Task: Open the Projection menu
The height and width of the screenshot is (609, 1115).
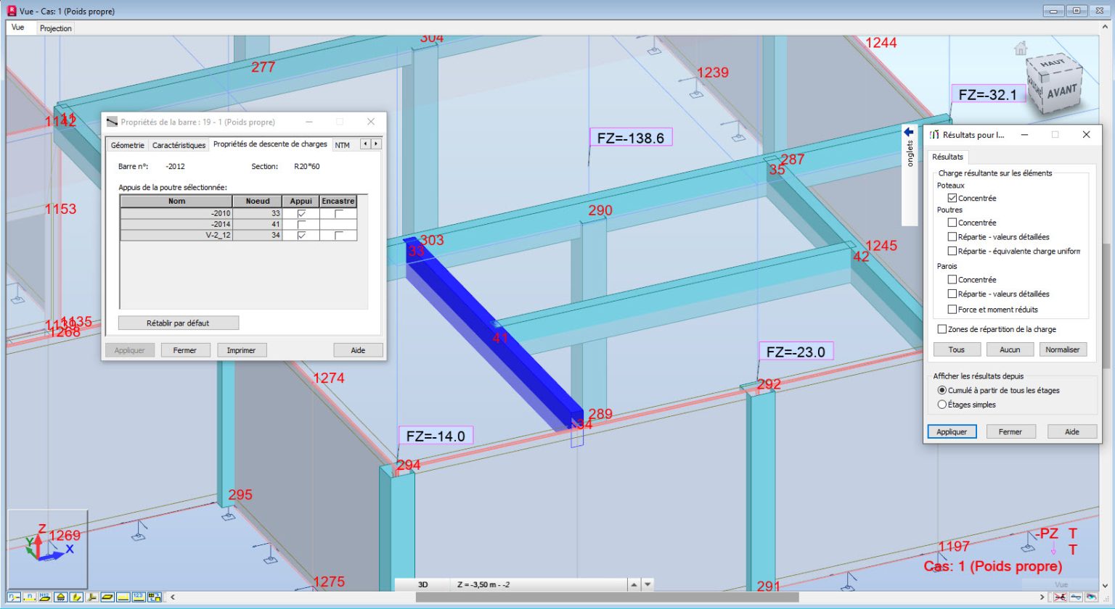Action: click(x=55, y=28)
